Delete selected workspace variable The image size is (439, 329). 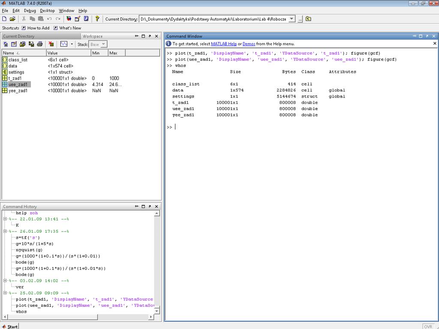51,44
